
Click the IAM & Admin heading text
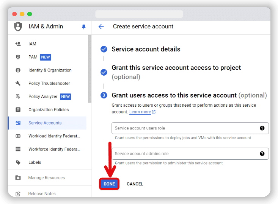[46, 26]
